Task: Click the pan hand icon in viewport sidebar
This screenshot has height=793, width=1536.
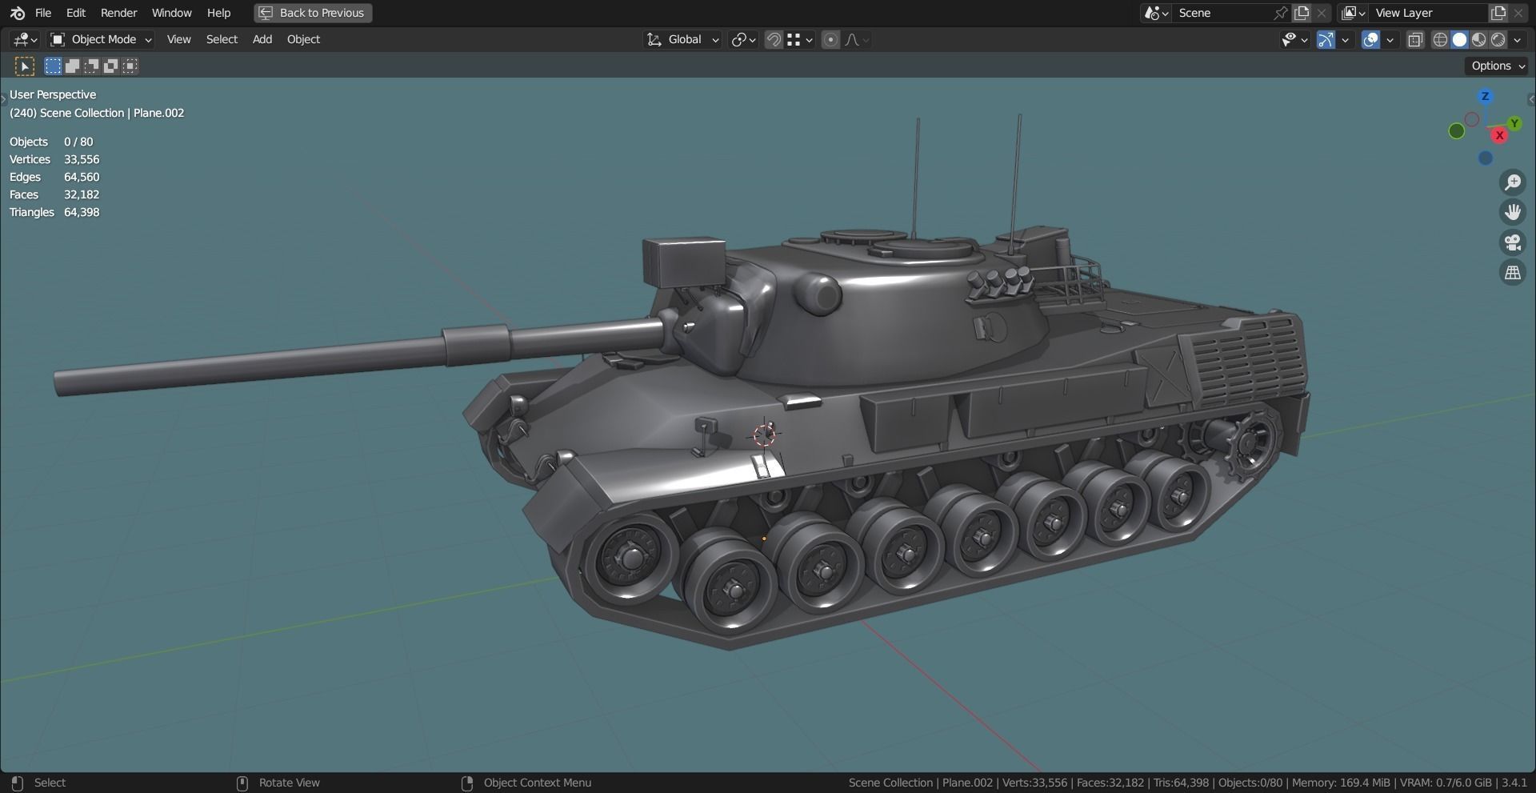Action: tap(1513, 212)
